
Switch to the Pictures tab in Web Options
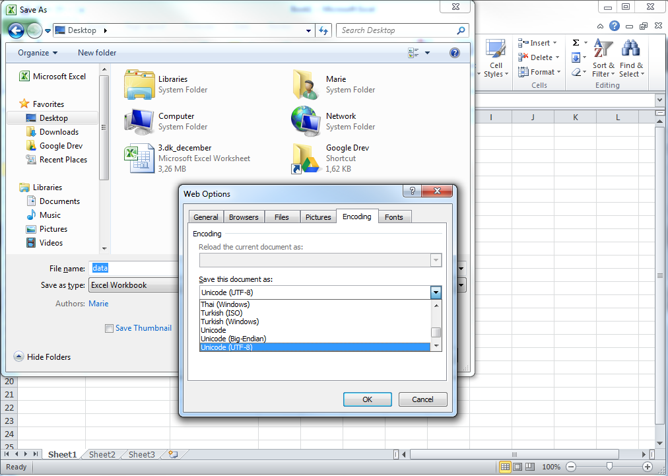pyautogui.click(x=317, y=217)
